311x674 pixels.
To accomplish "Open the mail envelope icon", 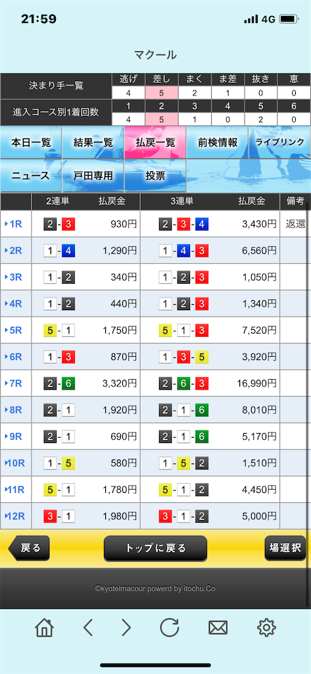I will pos(218,628).
